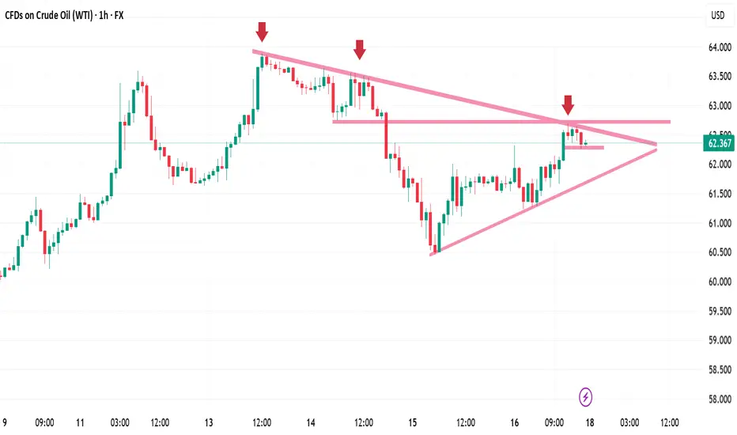Select the long horizontal pink resistance line

[501, 122]
